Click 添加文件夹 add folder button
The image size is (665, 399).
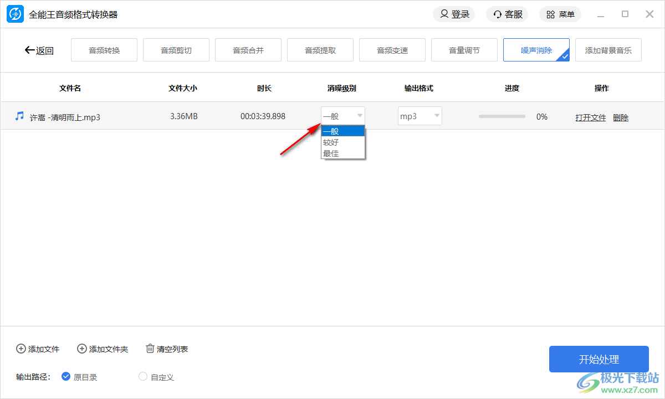[103, 349]
